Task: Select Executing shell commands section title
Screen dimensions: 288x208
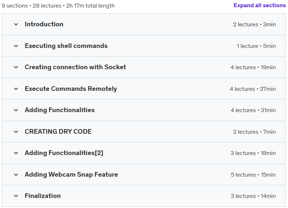Action: pos(66,46)
